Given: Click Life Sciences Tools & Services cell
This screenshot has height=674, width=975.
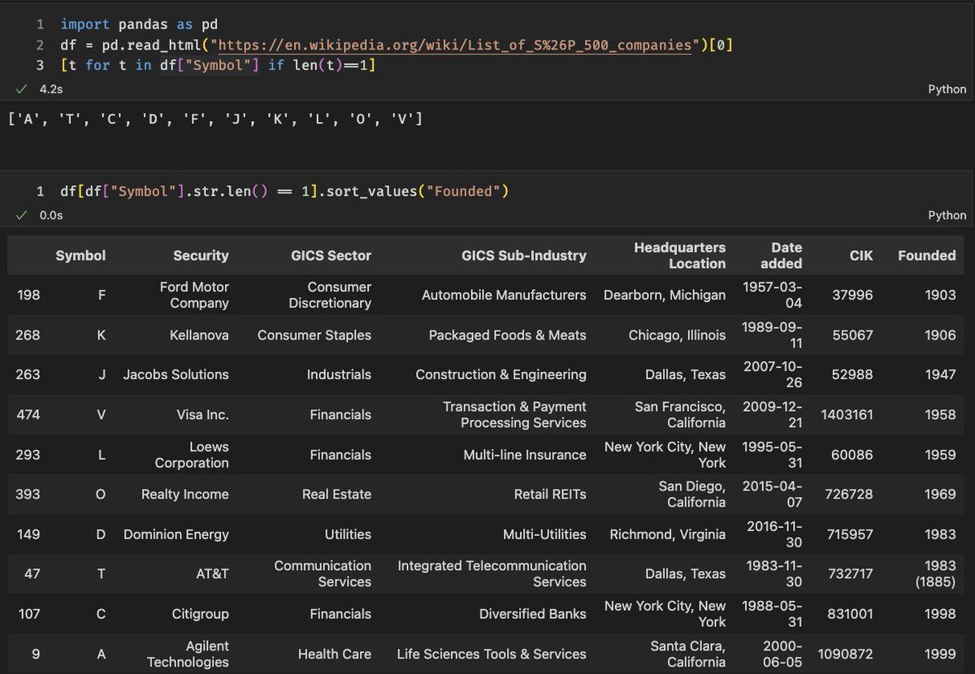Looking at the screenshot, I should click(491, 654).
